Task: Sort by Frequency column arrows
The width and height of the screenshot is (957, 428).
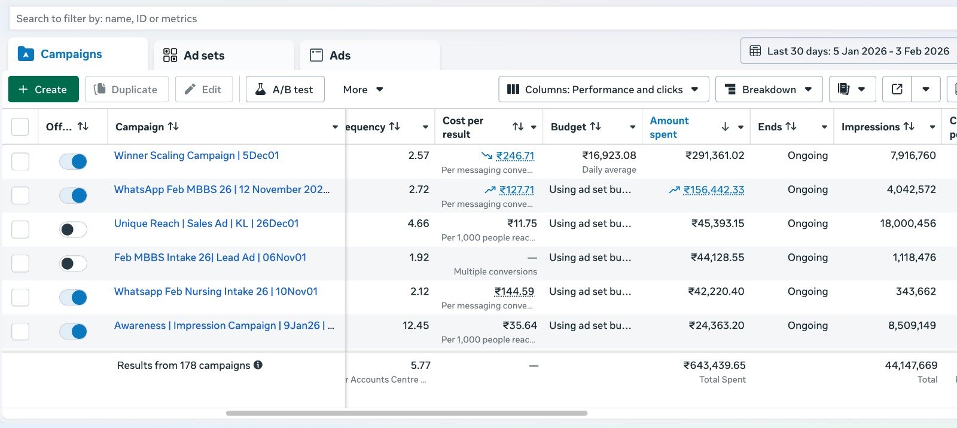Action: (395, 126)
